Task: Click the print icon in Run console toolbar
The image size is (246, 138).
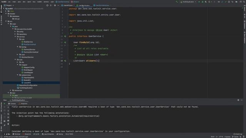Action: [x=8, y=121]
